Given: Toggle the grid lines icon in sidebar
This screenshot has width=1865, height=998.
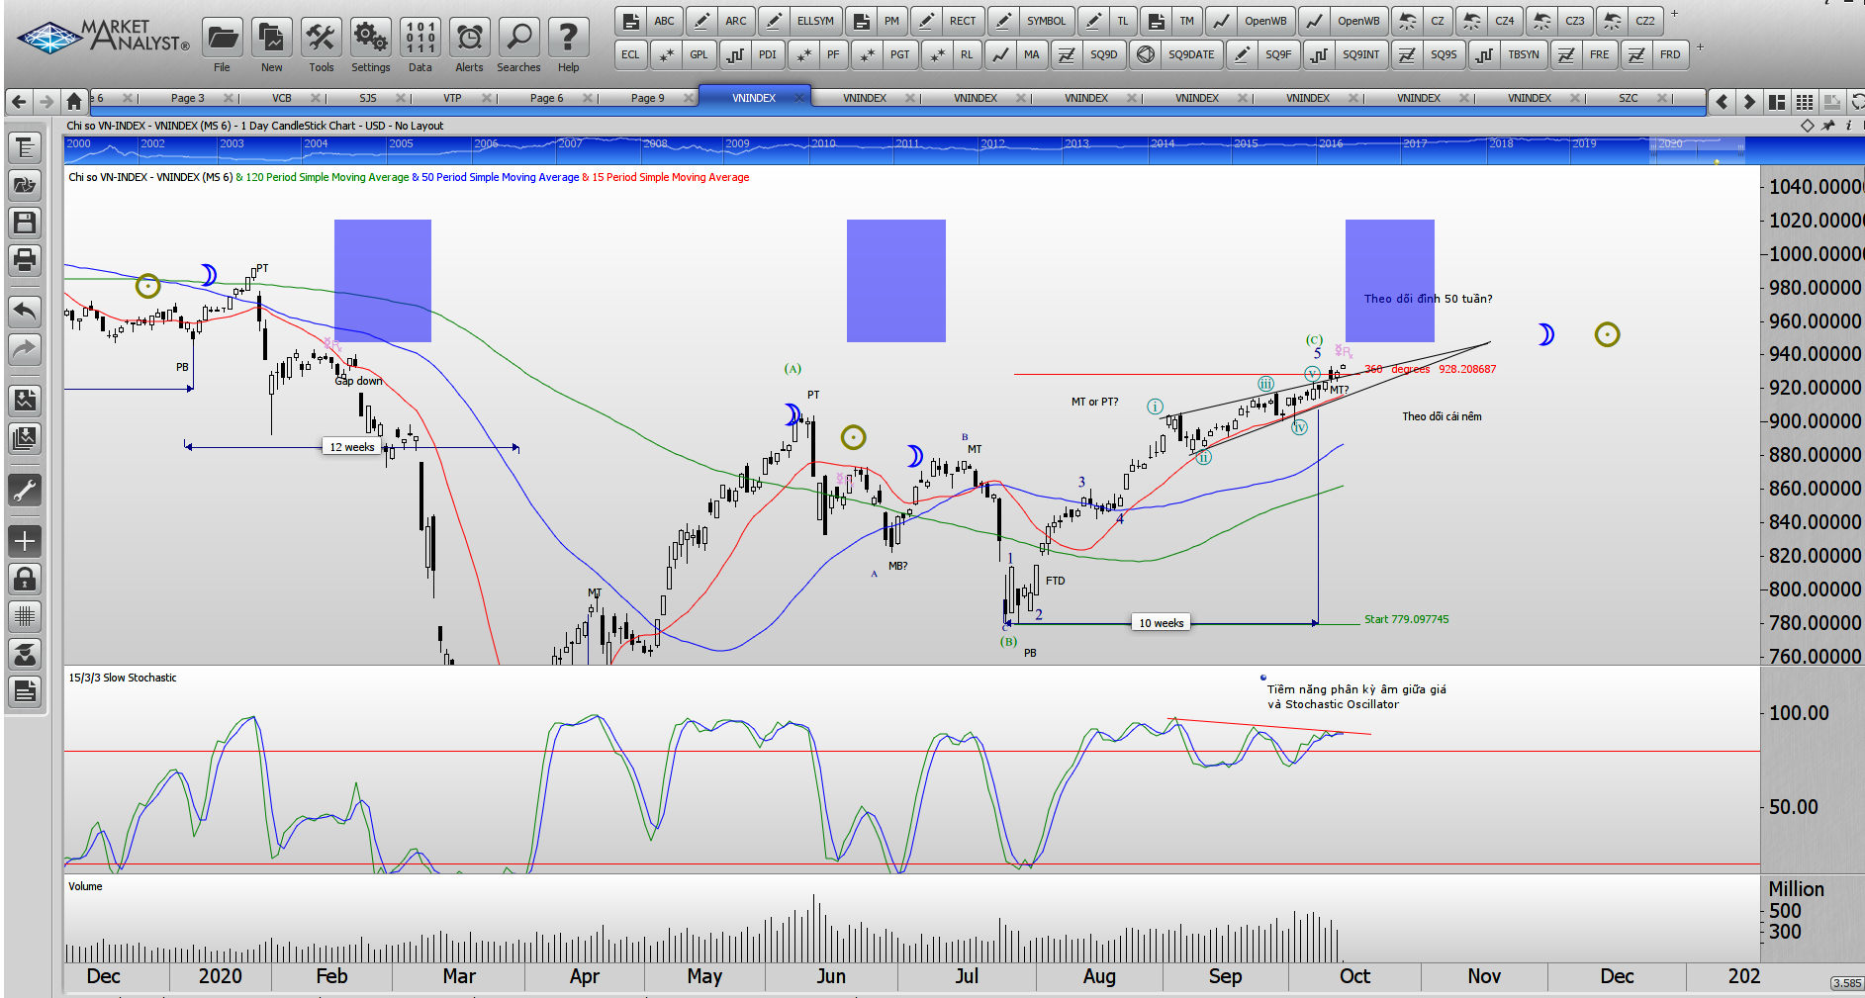Looking at the screenshot, I should [25, 616].
